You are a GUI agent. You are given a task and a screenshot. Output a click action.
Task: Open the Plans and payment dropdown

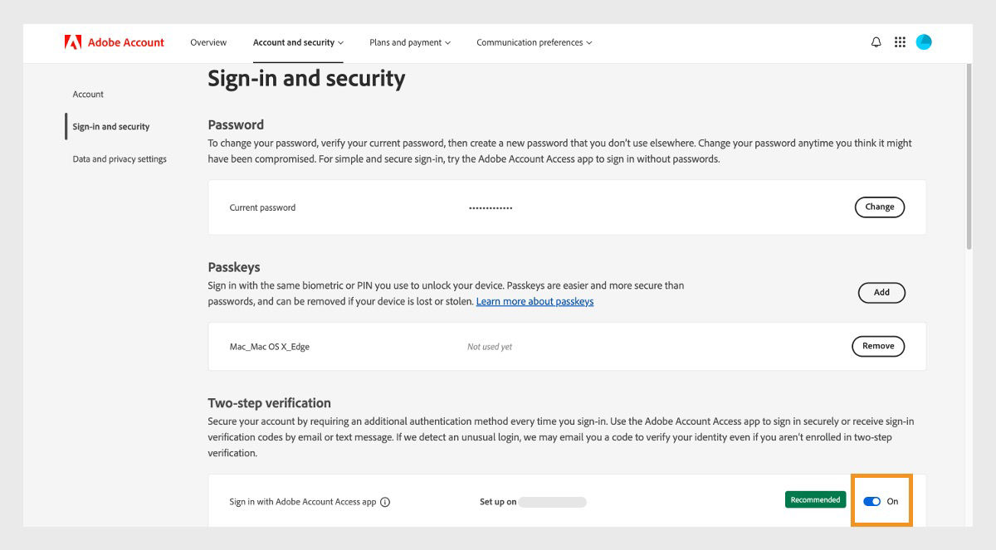click(409, 42)
